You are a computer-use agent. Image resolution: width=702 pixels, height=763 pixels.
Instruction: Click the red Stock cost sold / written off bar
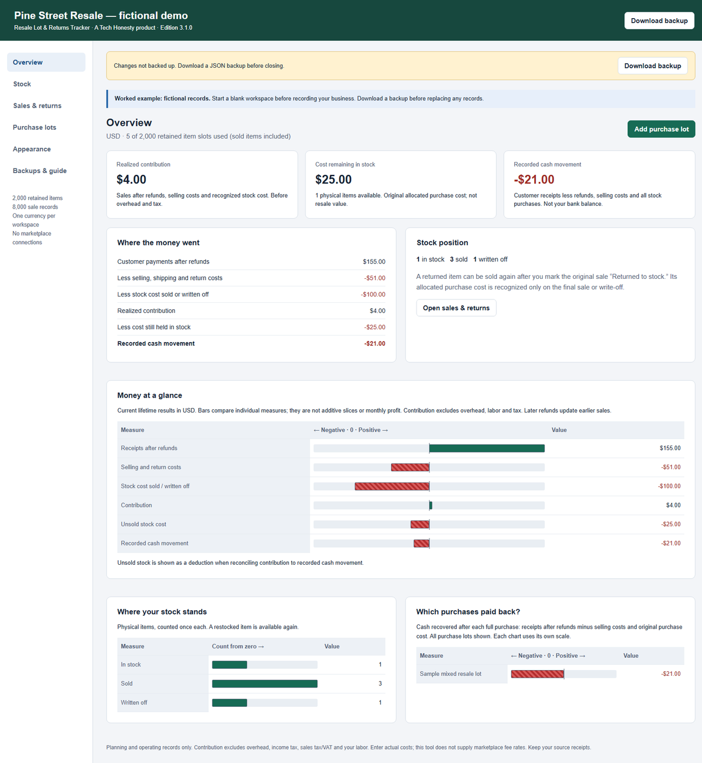coord(392,486)
